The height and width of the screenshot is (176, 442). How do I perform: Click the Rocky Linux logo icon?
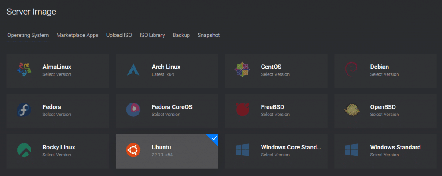[24, 150]
